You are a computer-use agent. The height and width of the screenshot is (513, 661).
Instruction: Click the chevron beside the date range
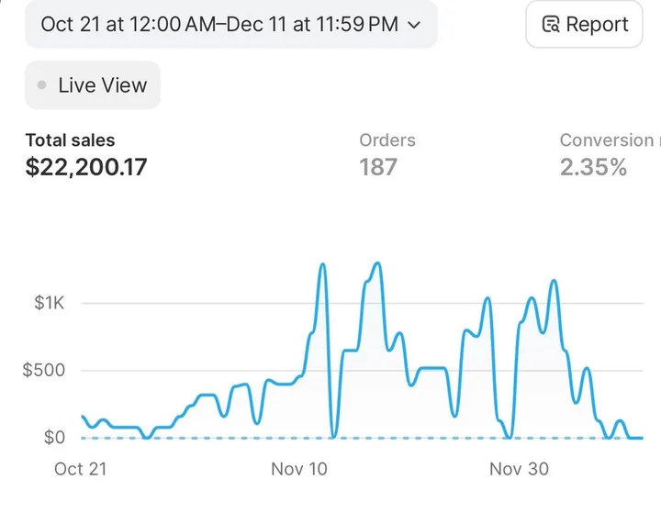[413, 25]
